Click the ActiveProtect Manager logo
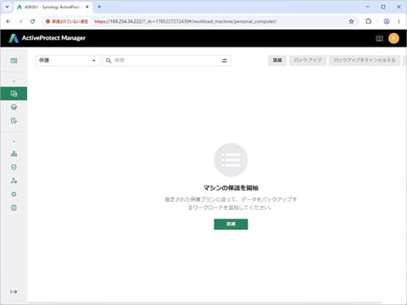 pyautogui.click(x=47, y=38)
